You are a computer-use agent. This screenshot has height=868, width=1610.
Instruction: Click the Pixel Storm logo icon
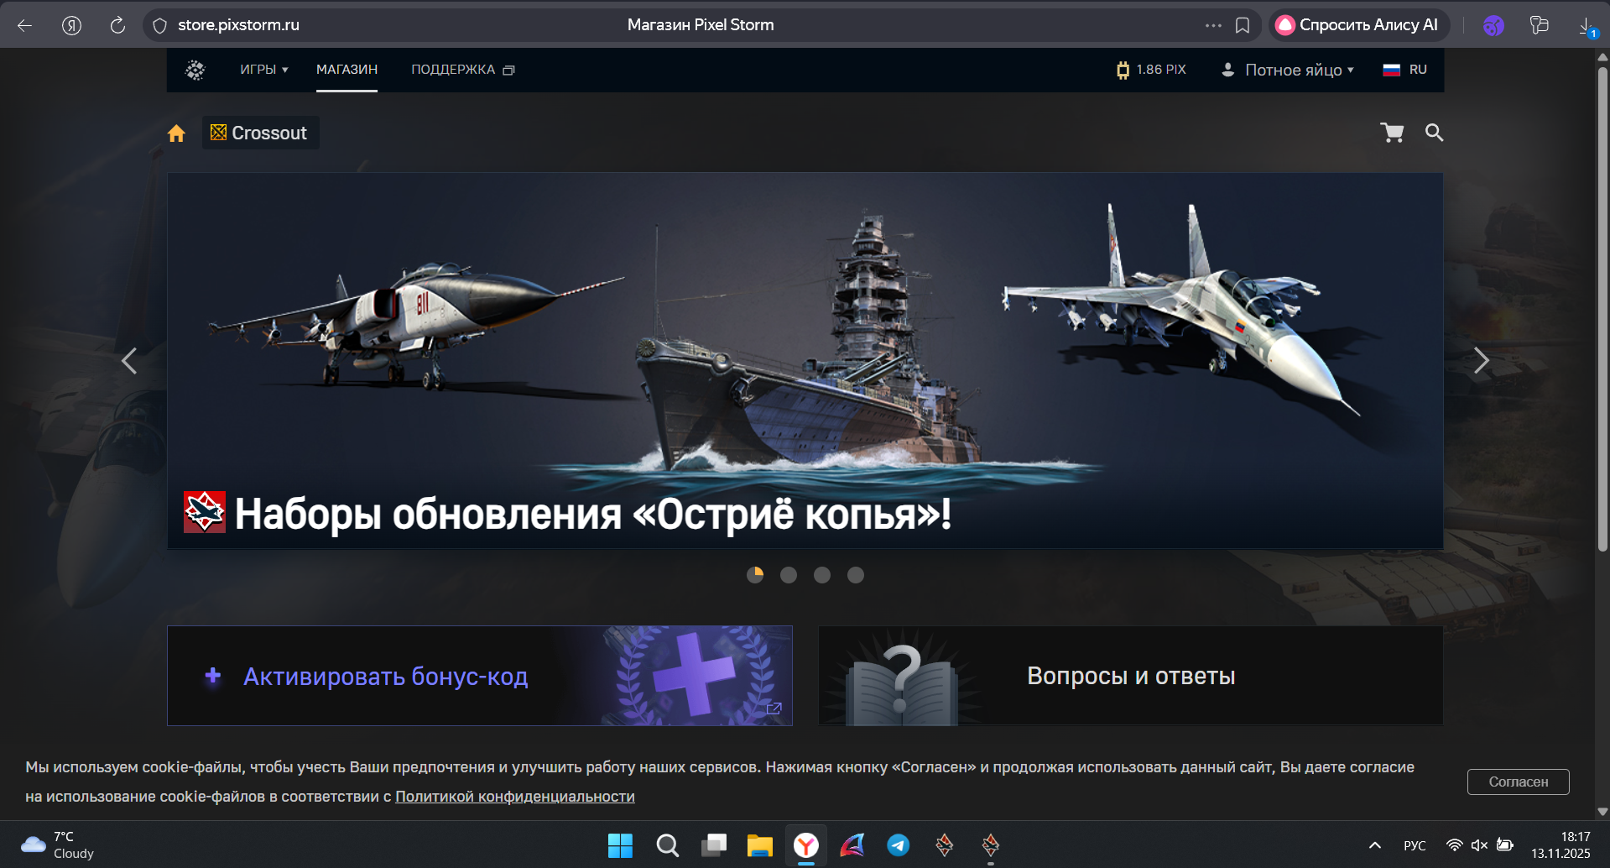click(x=195, y=71)
